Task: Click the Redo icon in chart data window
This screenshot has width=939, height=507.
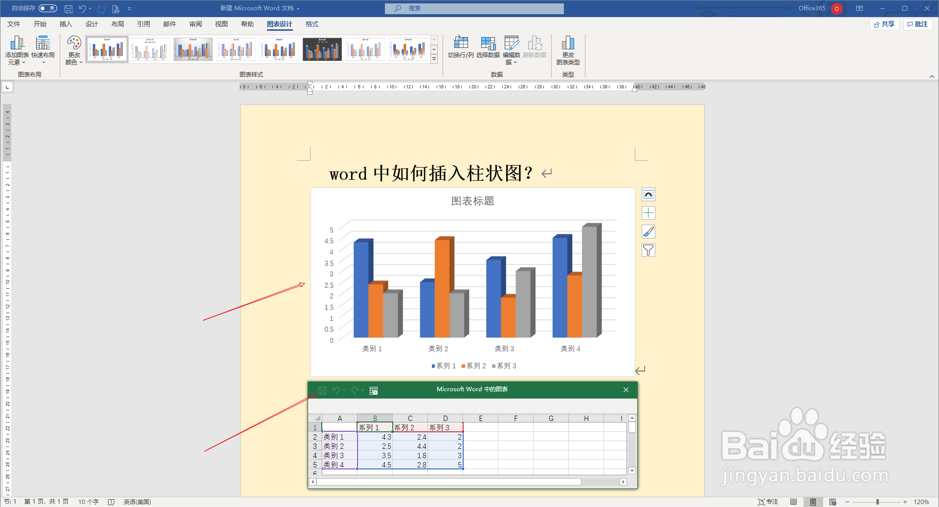Action: [355, 390]
